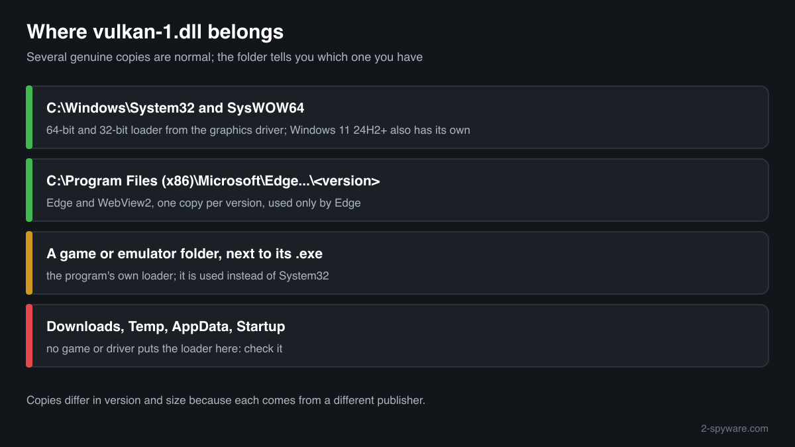
Task: Select the Program Files (x86) Microsoft Edge title
Action: coord(213,181)
